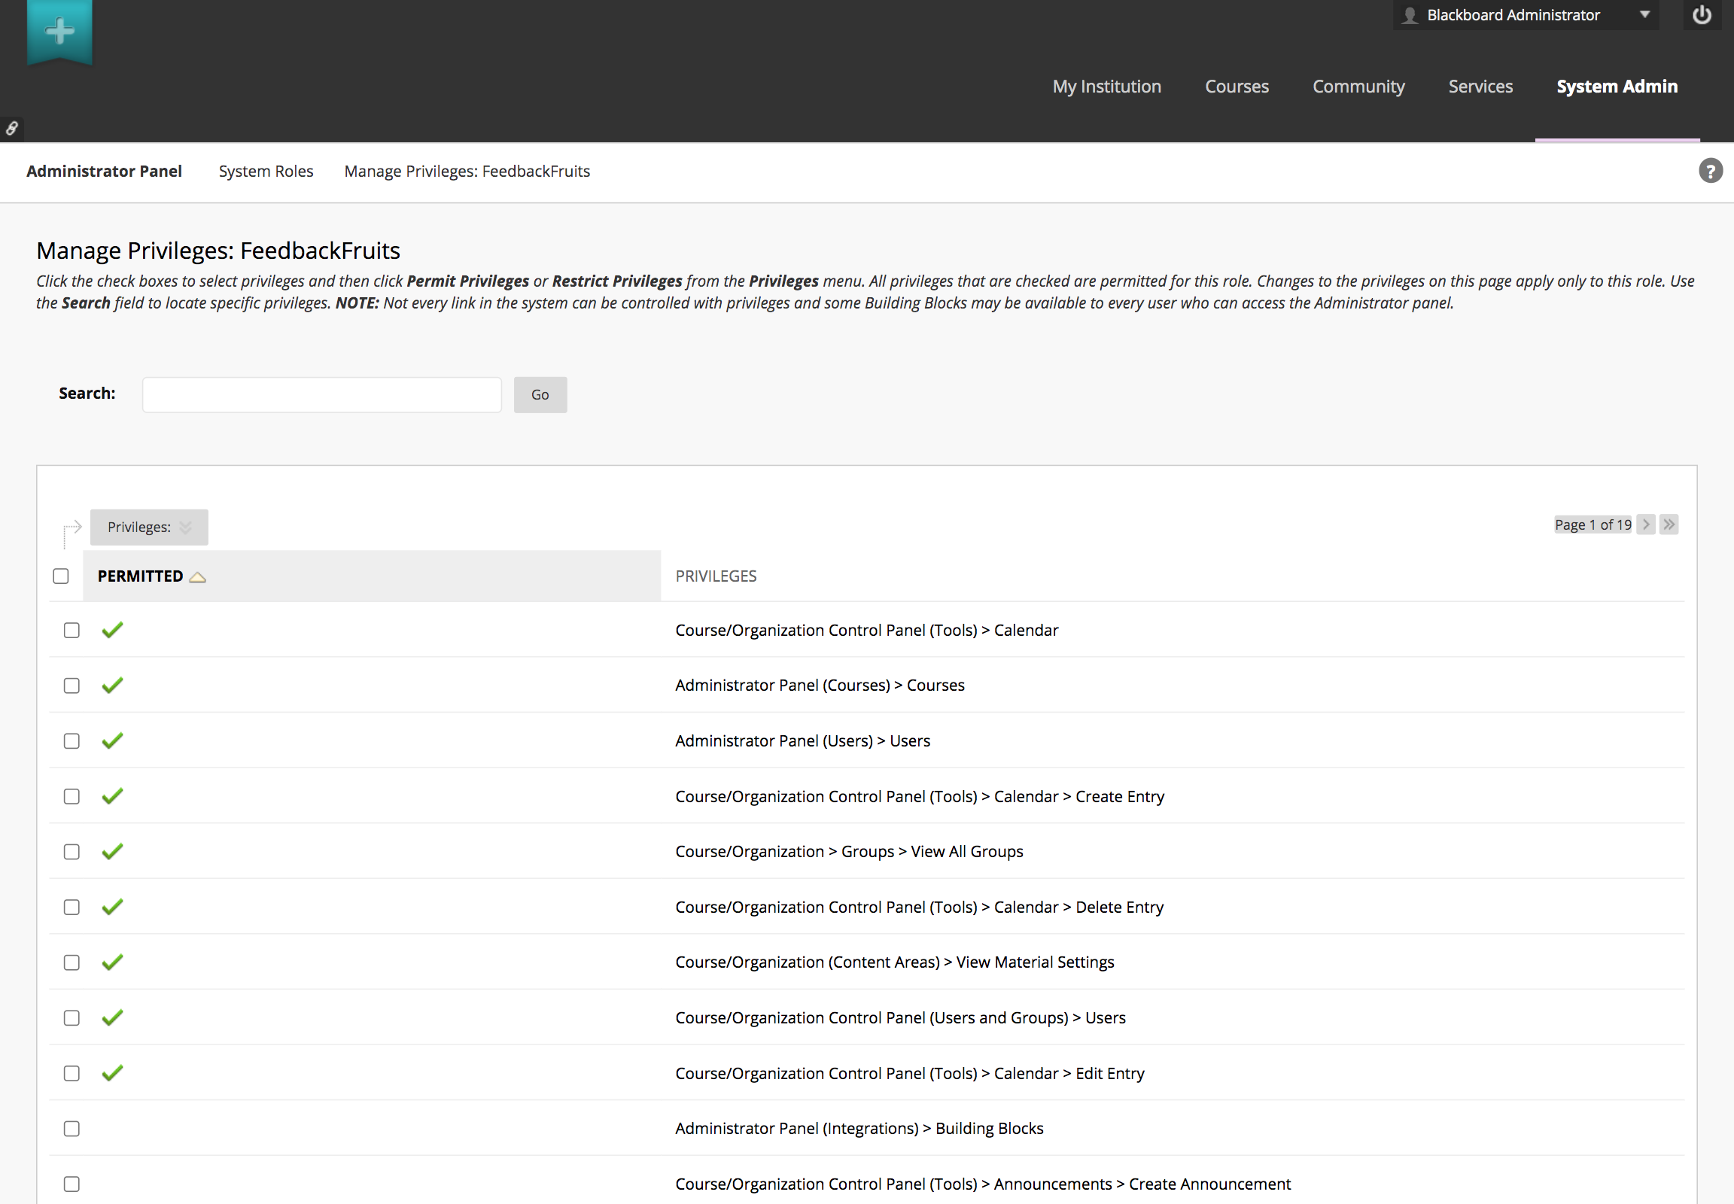Switch to the Community tab
Image resolution: width=1734 pixels, height=1204 pixels.
[1358, 87]
